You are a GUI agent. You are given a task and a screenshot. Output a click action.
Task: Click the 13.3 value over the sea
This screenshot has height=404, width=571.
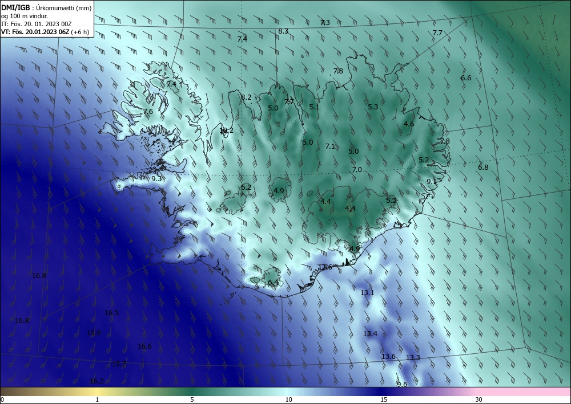(x=413, y=357)
